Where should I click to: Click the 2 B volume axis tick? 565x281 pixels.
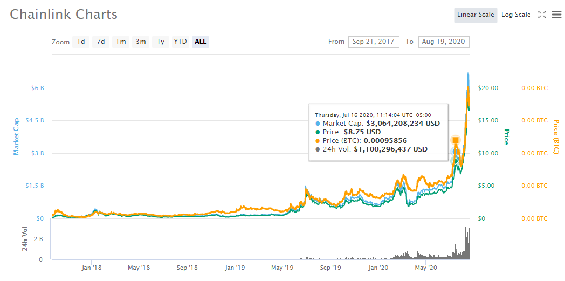point(38,239)
